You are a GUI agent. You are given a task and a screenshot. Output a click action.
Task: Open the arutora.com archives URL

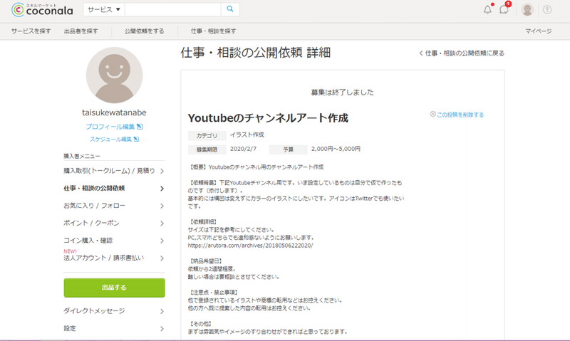pyautogui.click(x=250, y=246)
